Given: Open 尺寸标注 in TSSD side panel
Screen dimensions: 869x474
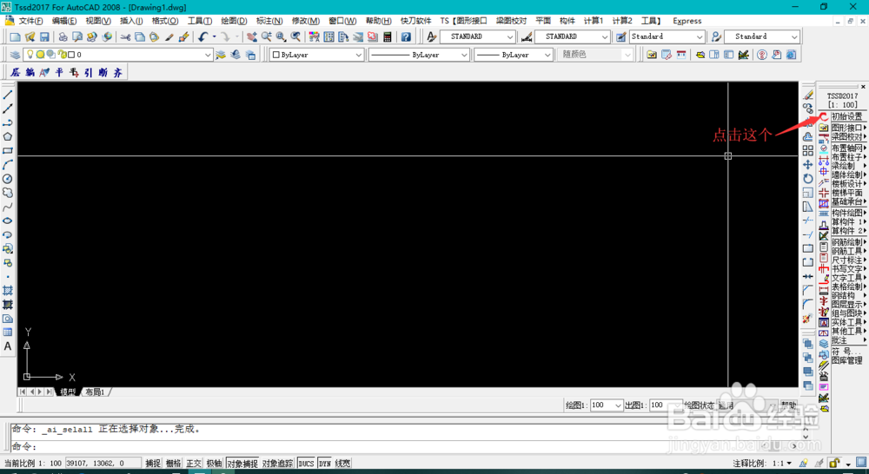Looking at the screenshot, I should [x=848, y=260].
